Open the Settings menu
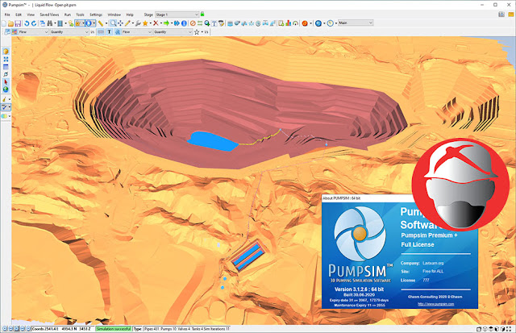This screenshot has width=516, height=333. tap(96, 15)
